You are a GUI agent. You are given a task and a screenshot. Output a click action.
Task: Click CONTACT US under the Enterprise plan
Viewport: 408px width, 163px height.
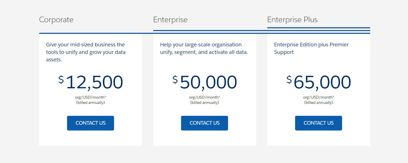(204, 123)
